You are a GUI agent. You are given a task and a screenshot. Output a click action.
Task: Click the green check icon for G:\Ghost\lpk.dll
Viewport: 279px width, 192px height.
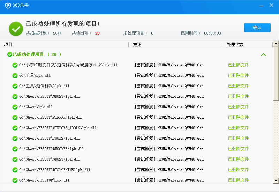coord(15,107)
